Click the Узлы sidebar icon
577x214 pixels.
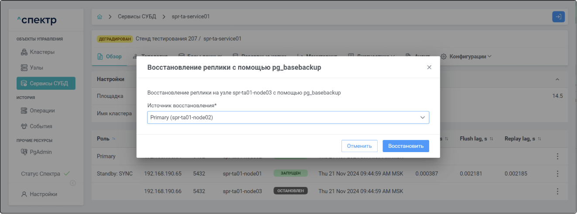[24, 68]
